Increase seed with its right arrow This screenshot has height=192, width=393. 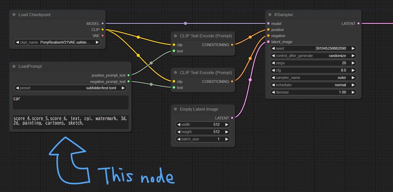pyautogui.click(x=353, y=48)
